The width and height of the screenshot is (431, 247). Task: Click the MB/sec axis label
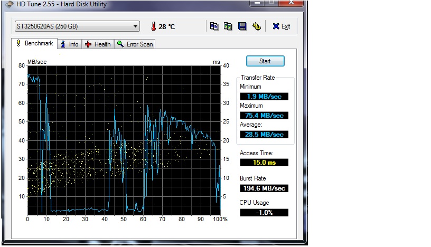click(37, 62)
